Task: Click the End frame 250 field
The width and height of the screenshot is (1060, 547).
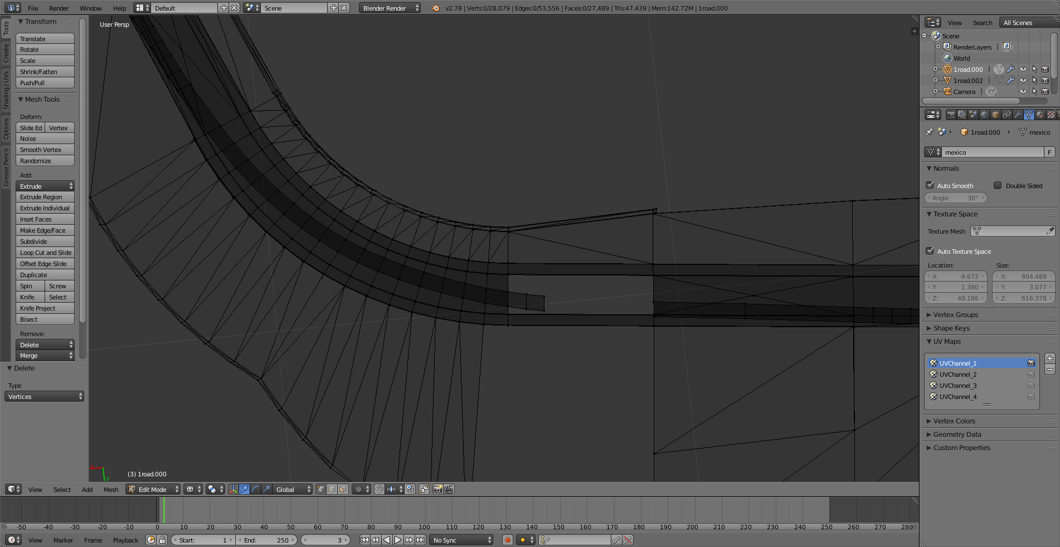Action: click(x=266, y=540)
